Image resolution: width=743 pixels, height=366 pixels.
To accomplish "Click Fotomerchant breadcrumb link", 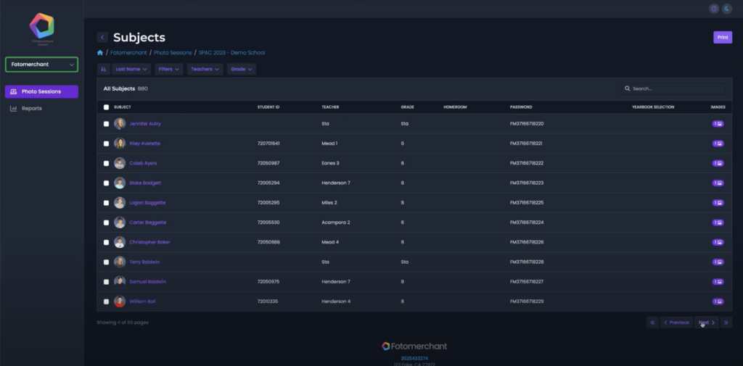I will coord(128,53).
